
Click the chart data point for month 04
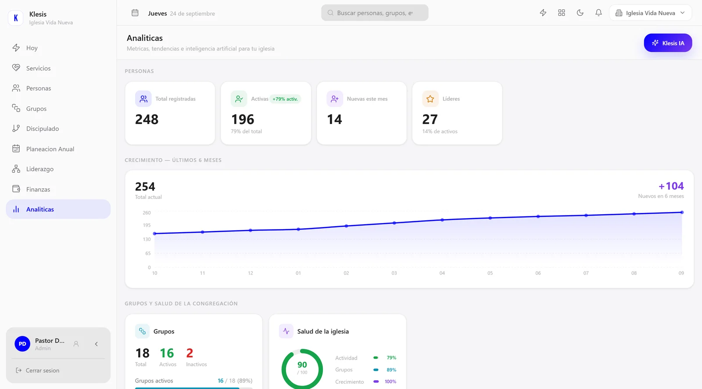[x=442, y=220]
